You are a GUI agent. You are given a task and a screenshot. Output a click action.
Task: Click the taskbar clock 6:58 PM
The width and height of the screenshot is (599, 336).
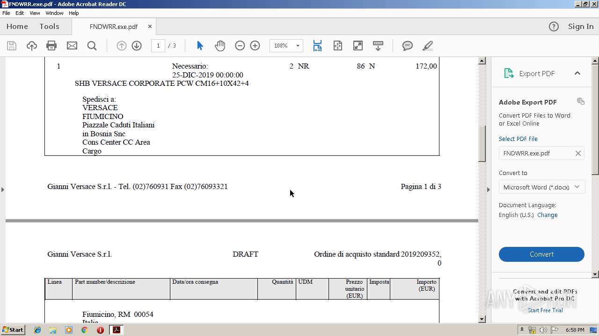575,330
